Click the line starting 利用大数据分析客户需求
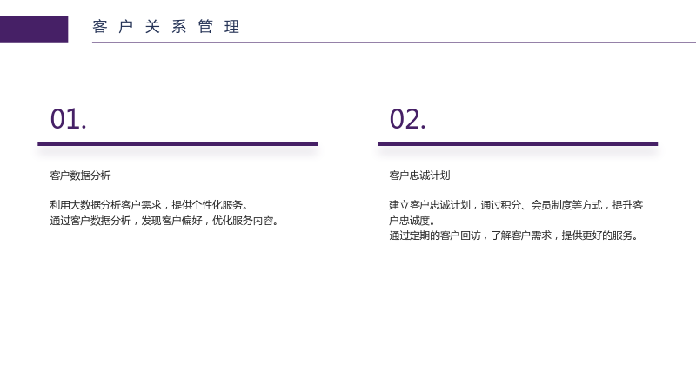Viewport: 696px width, 391px height. pos(149,205)
